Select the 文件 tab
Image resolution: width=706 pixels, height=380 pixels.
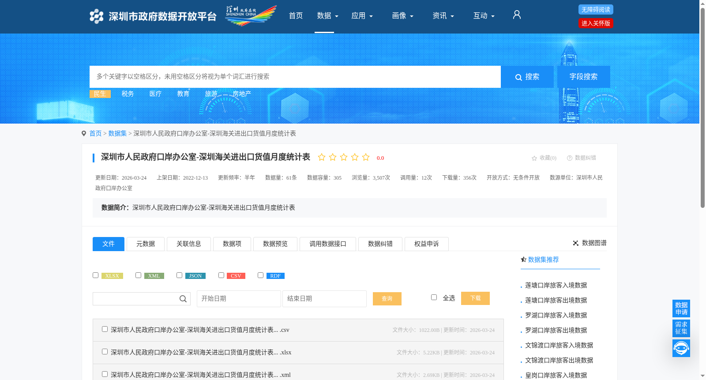pyautogui.click(x=109, y=244)
